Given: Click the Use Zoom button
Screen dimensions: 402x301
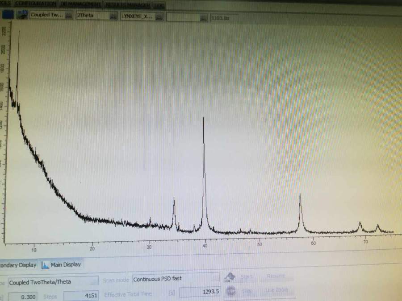Looking at the screenshot, I should pos(276,290).
